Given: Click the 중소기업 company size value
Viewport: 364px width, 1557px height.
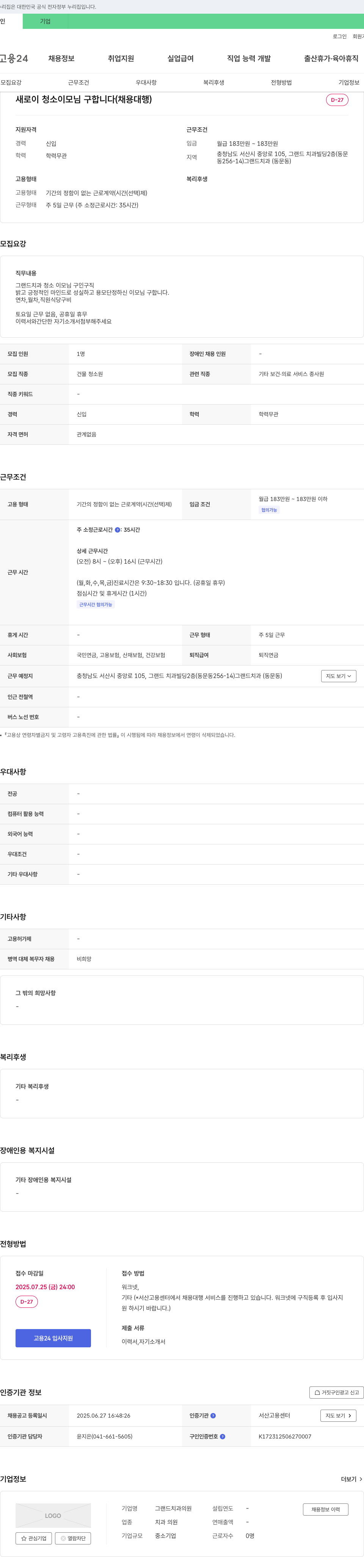Looking at the screenshot, I should pyautogui.click(x=165, y=1536).
